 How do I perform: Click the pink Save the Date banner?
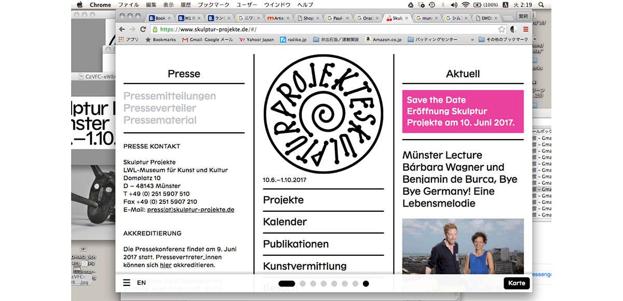[463, 111]
